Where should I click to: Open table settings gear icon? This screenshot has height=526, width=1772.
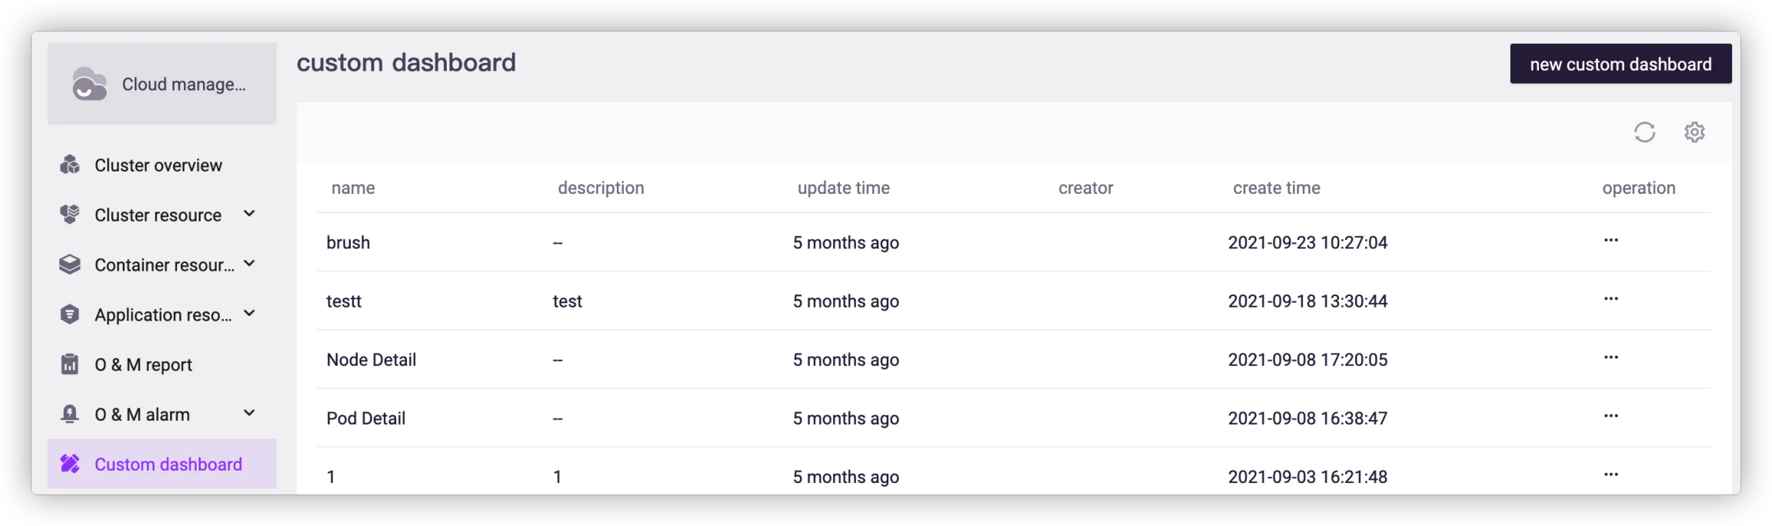pyautogui.click(x=1694, y=132)
